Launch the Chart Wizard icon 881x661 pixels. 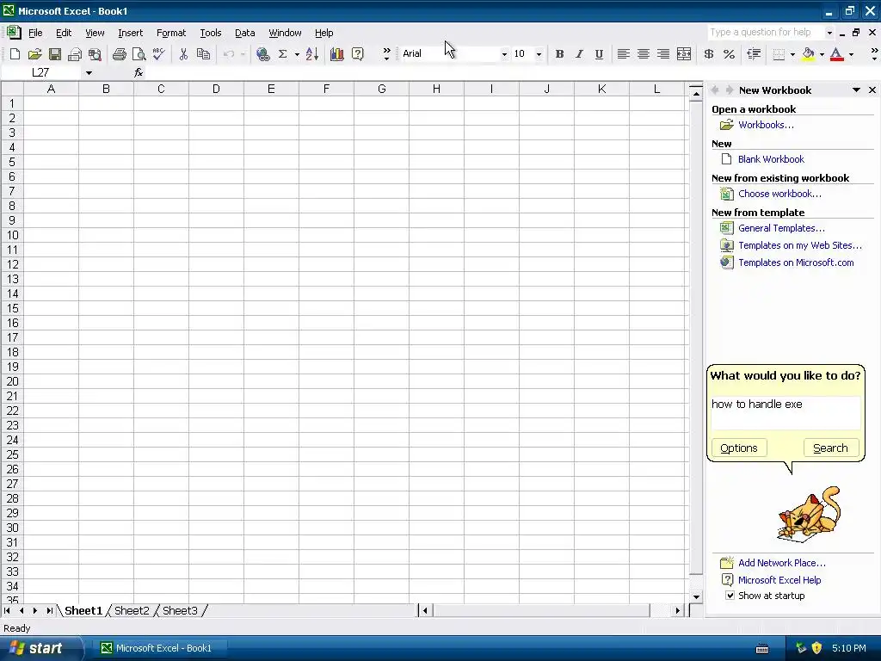337,54
